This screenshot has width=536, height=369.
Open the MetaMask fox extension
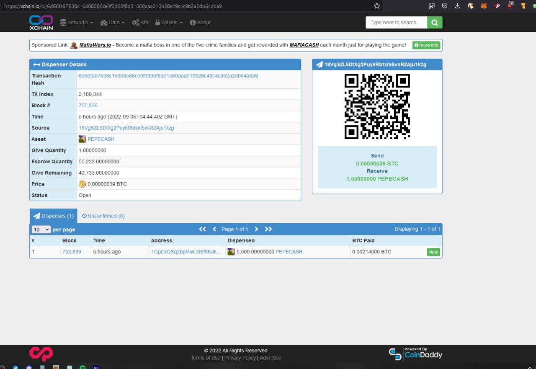coord(484,6)
